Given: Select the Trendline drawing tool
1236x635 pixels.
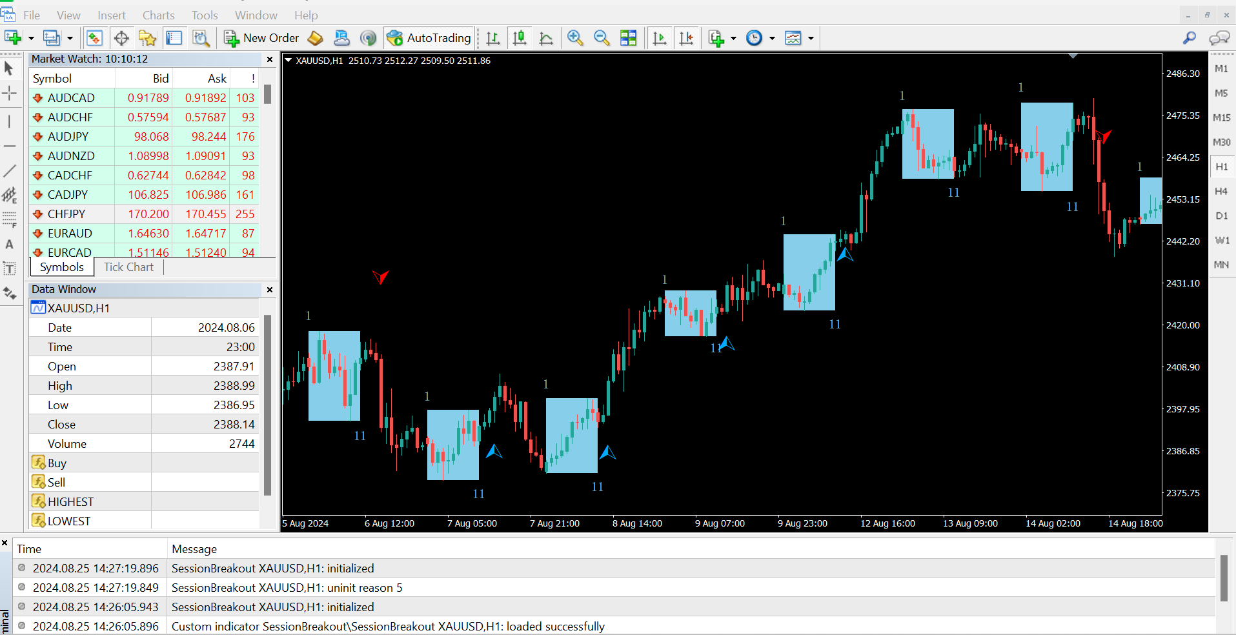Looking at the screenshot, I should pos(9,171).
